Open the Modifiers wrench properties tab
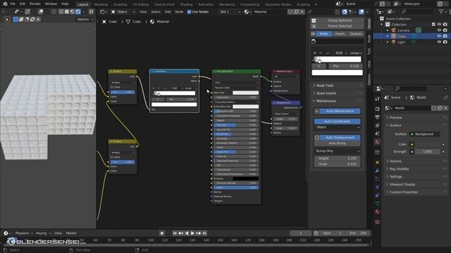 [x=378, y=171]
